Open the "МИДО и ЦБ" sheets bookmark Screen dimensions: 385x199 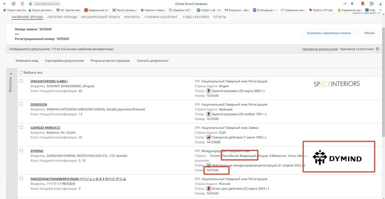click(209, 10)
